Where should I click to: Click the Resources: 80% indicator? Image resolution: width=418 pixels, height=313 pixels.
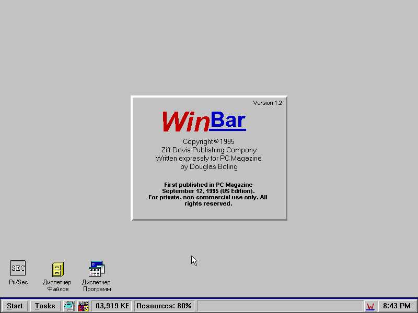click(x=164, y=306)
